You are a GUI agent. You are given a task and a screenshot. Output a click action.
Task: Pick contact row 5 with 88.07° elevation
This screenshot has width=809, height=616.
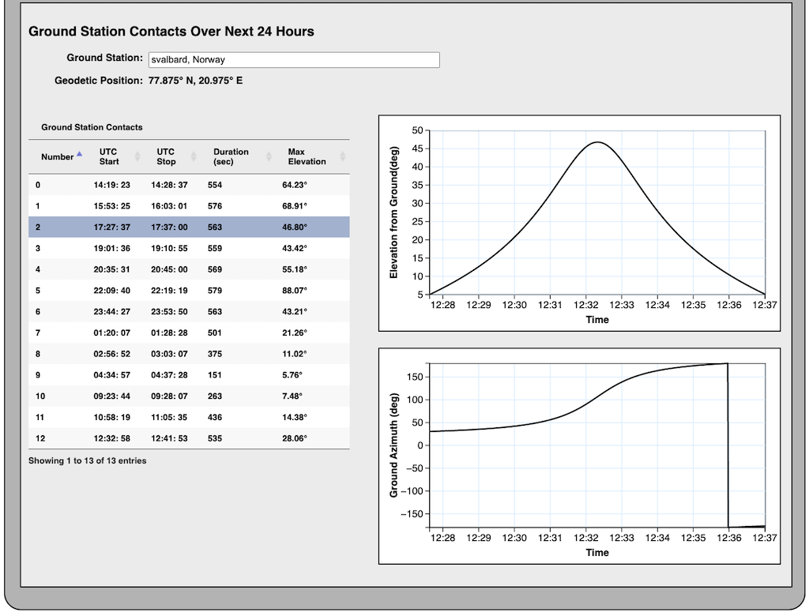click(189, 291)
